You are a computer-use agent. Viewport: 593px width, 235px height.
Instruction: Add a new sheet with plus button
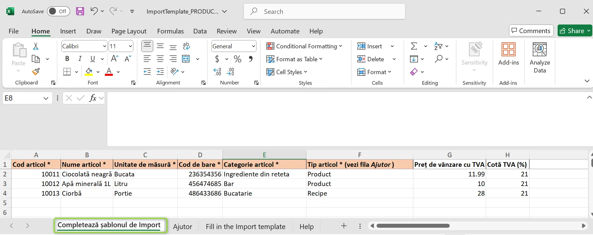344,226
